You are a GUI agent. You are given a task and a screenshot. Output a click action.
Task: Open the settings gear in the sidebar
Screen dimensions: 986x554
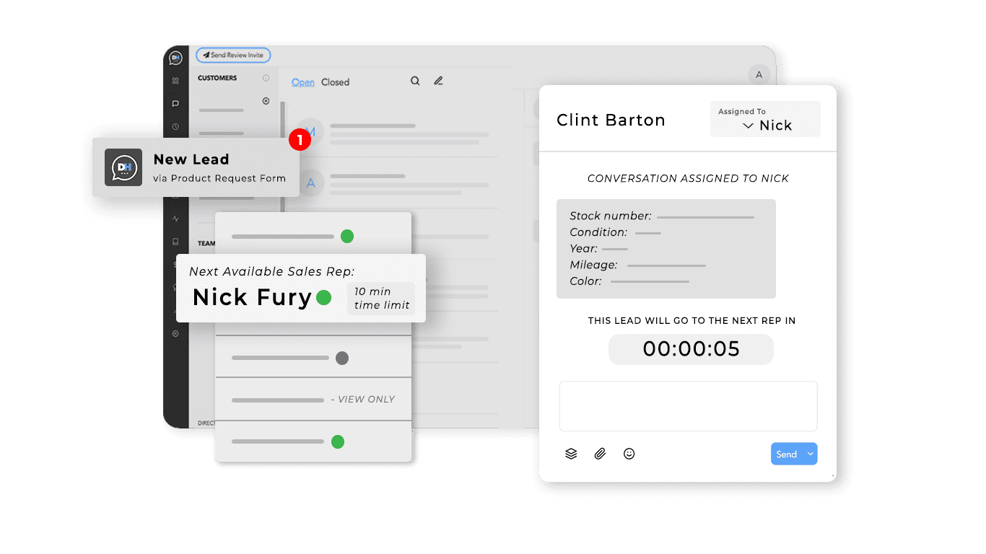click(175, 333)
